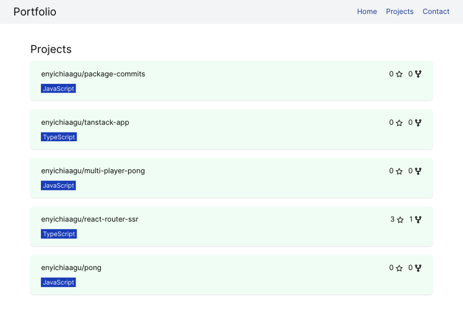
Task: Click the TypeScript badge under react-router-ssr
Action: pos(58,234)
